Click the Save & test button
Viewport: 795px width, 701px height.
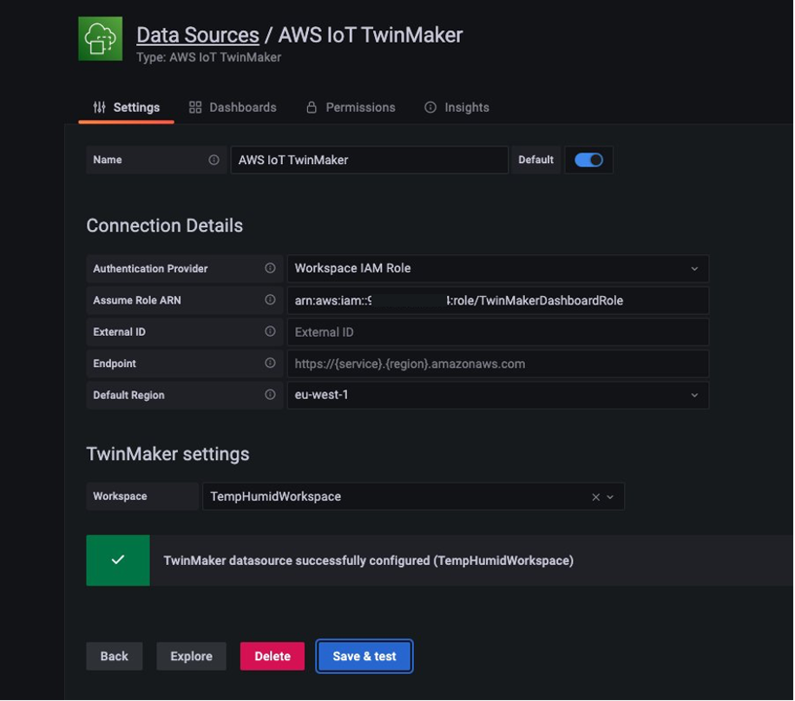[x=364, y=656]
